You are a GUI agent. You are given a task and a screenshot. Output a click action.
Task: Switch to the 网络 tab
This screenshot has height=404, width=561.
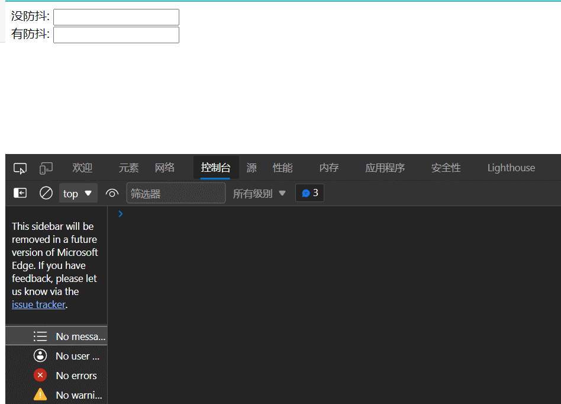tap(165, 168)
